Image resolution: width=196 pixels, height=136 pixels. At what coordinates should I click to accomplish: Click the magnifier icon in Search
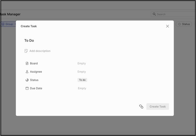click(x=154, y=14)
